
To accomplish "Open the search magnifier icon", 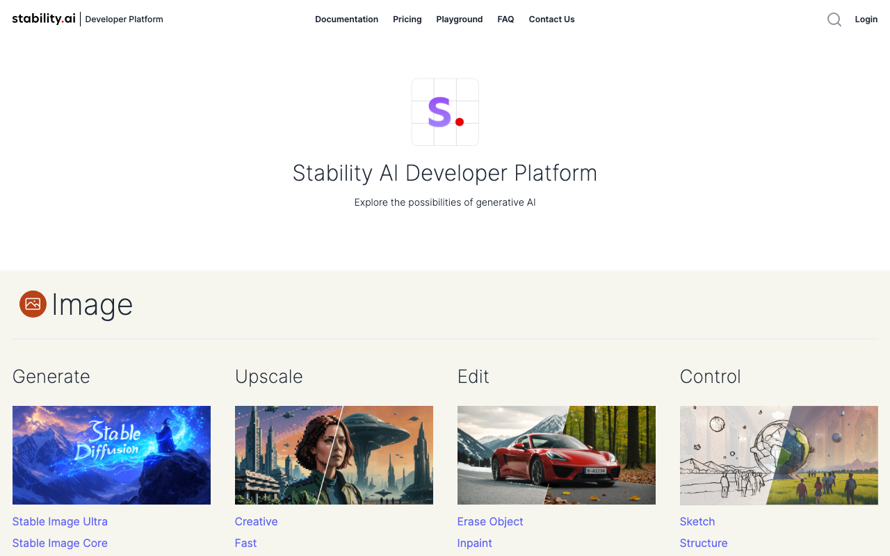I will pos(834,19).
